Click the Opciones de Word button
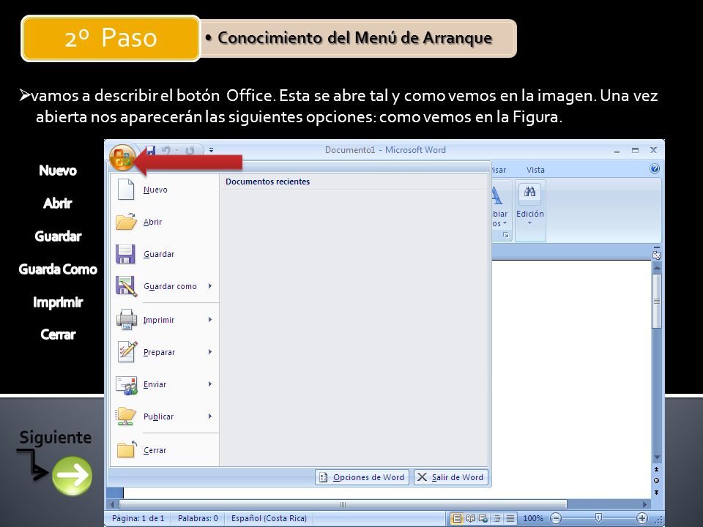This screenshot has width=703, height=527. 362,477
